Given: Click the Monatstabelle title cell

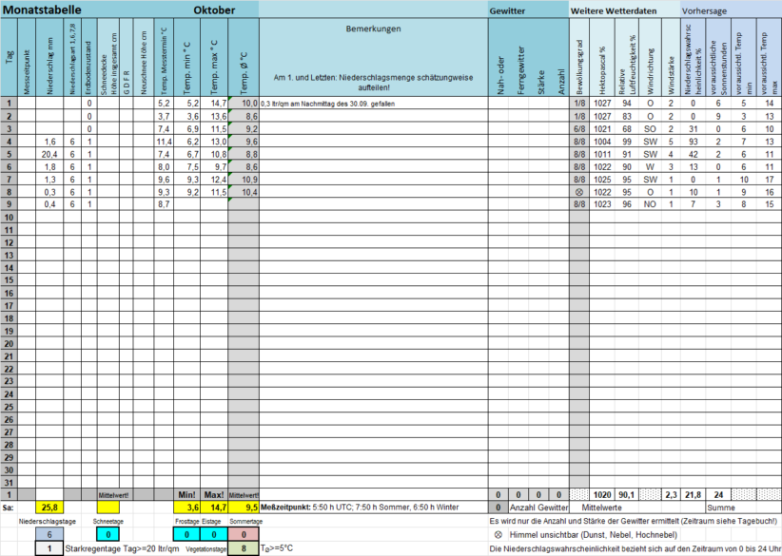Looking at the screenshot, I should [42, 9].
